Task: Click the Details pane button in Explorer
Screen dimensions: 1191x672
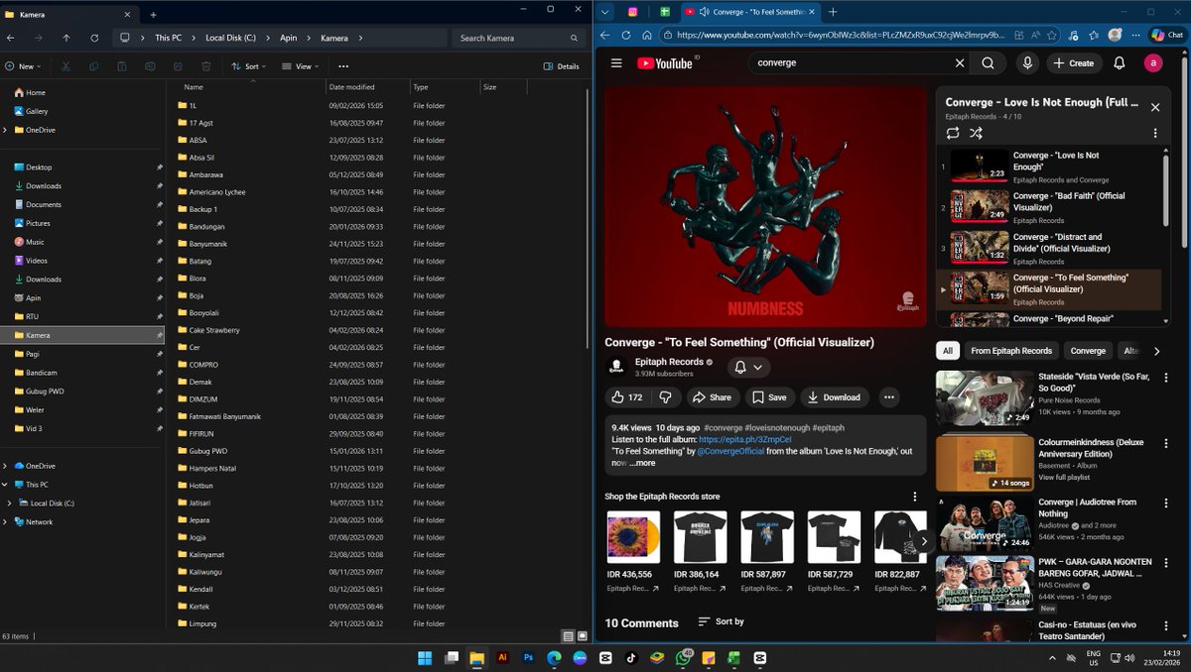Action: (562, 66)
